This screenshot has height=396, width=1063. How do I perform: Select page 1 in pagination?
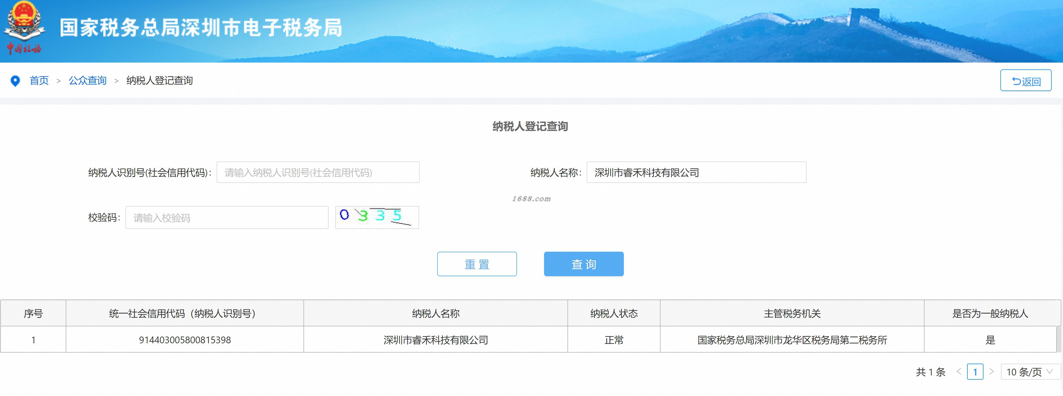[x=975, y=372]
